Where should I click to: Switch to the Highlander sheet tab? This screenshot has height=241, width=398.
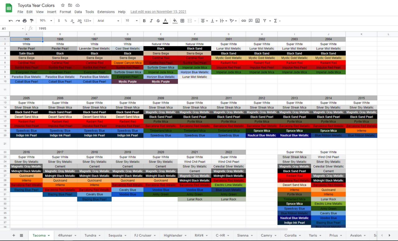[x=175, y=235]
